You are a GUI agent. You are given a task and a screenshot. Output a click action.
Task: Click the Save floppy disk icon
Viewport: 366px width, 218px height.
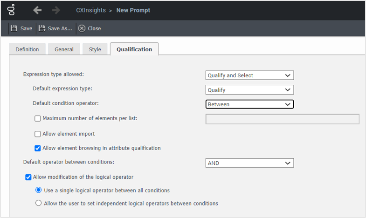click(14, 28)
